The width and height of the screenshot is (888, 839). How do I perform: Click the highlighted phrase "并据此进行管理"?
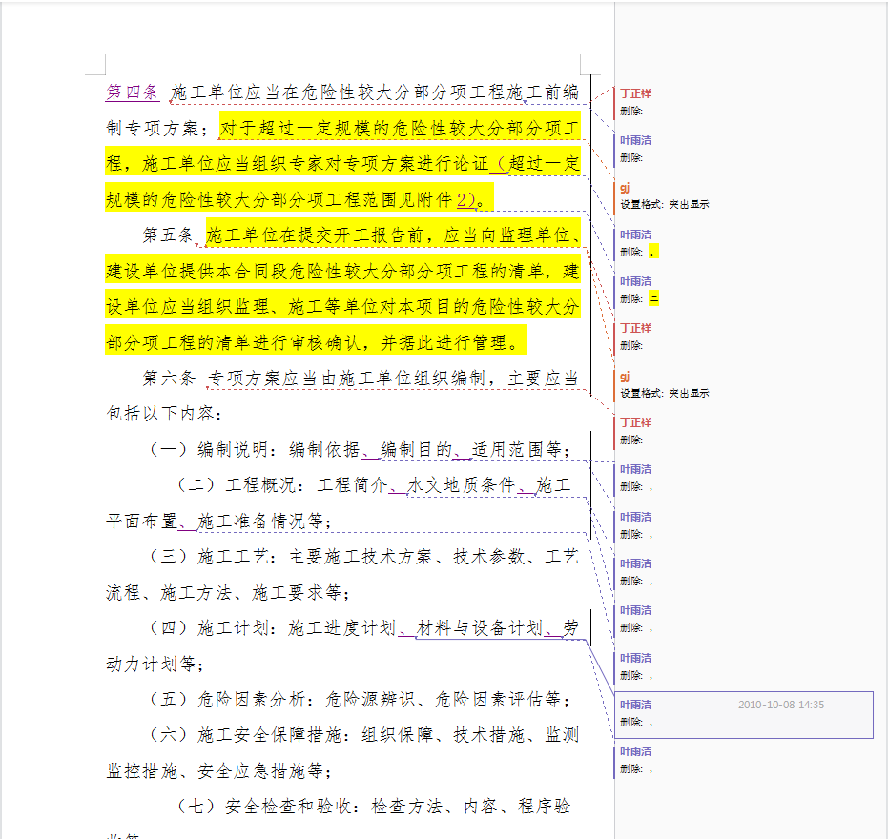(443, 342)
